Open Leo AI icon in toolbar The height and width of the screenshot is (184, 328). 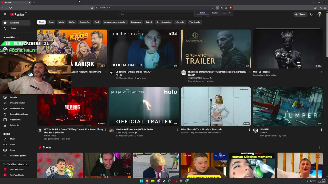321,8
